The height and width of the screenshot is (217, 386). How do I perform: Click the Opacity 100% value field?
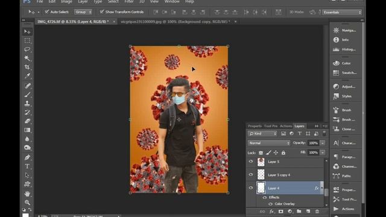click(x=313, y=143)
